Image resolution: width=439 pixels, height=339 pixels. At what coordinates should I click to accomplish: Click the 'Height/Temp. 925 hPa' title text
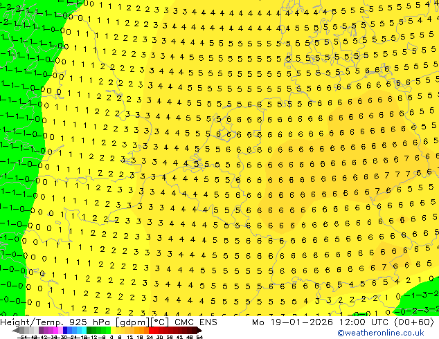(x=54, y=322)
